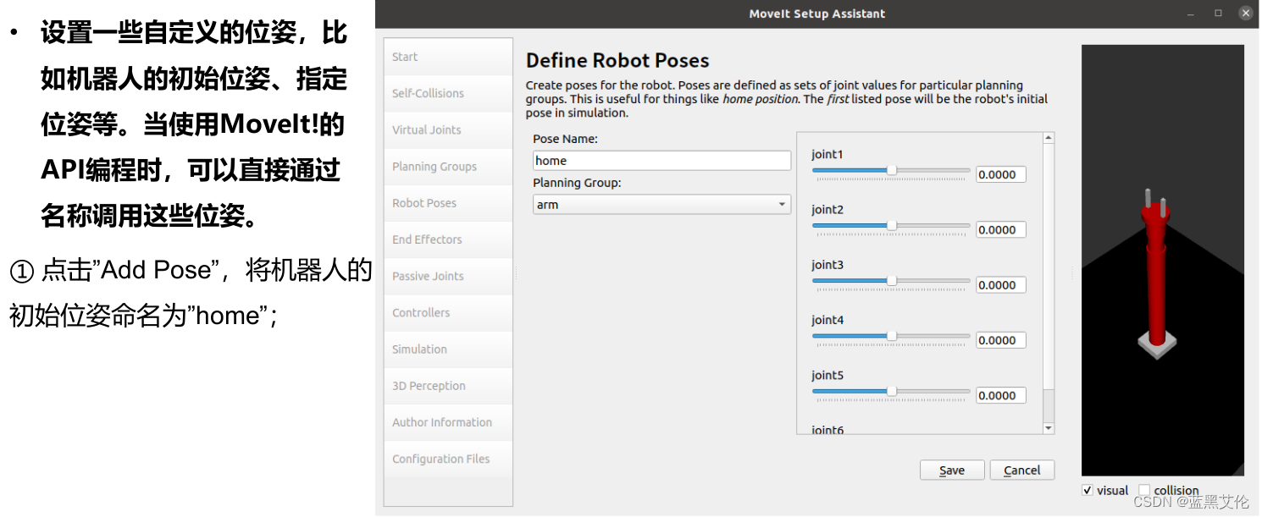Enable the collision checkbox

1144,490
